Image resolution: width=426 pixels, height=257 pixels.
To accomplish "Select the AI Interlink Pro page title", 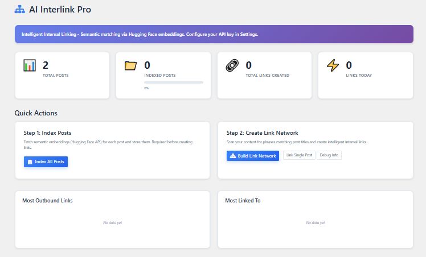I will [x=60, y=10].
